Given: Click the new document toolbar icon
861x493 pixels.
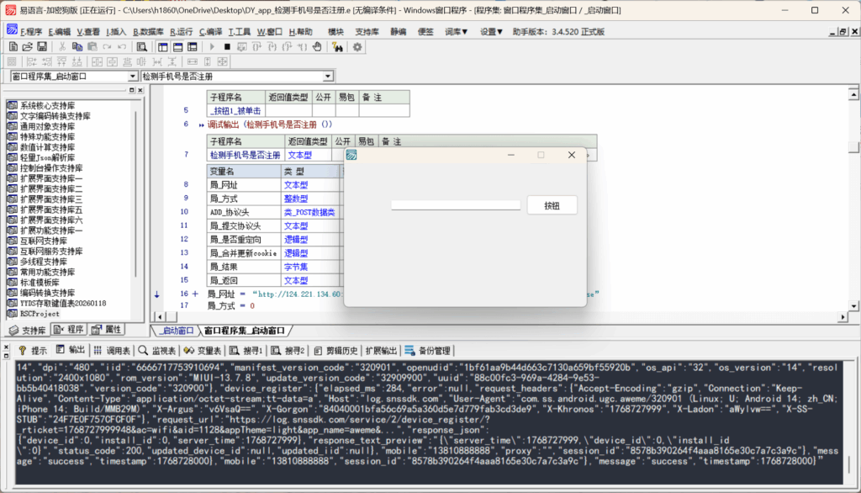Looking at the screenshot, I should (13, 46).
